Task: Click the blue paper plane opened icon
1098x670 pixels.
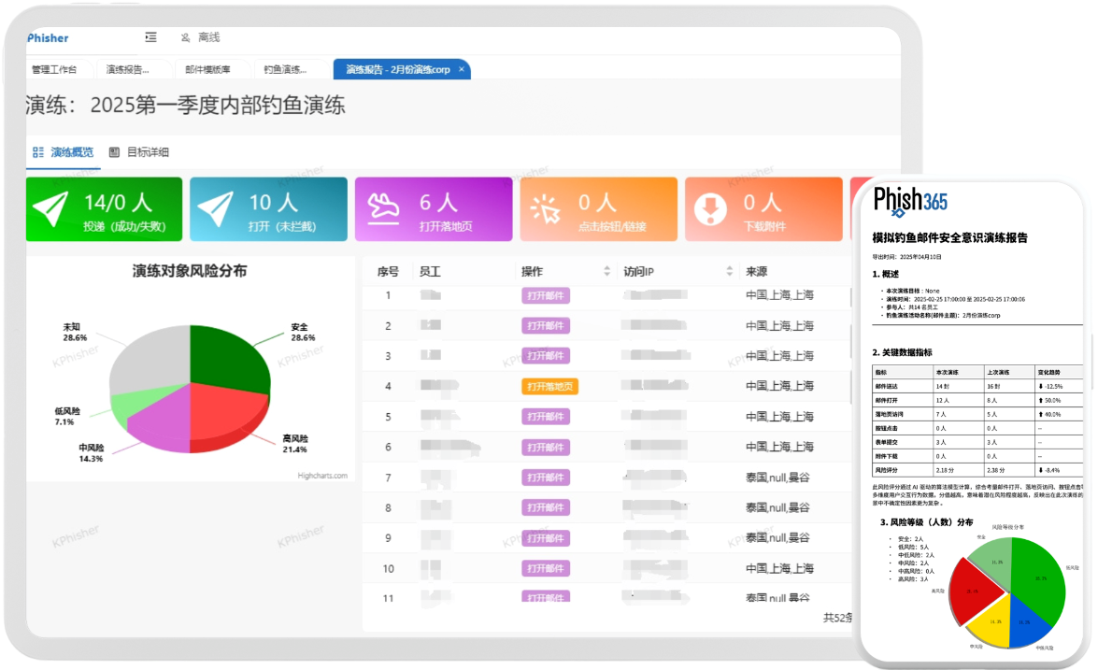Action: (x=215, y=208)
